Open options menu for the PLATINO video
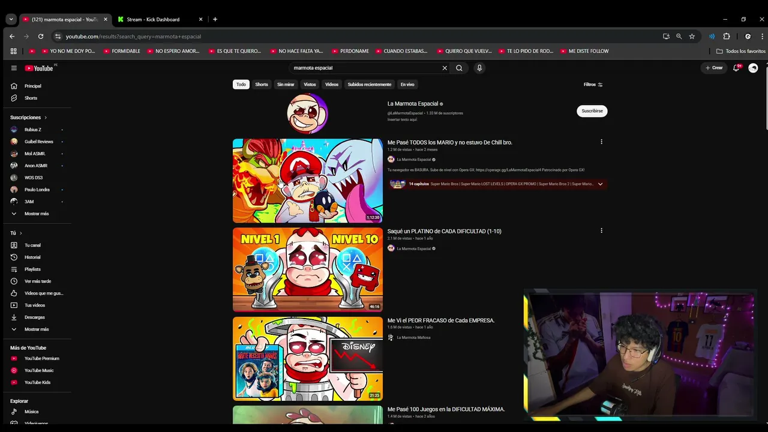The height and width of the screenshot is (432, 768). tap(601, 231)
